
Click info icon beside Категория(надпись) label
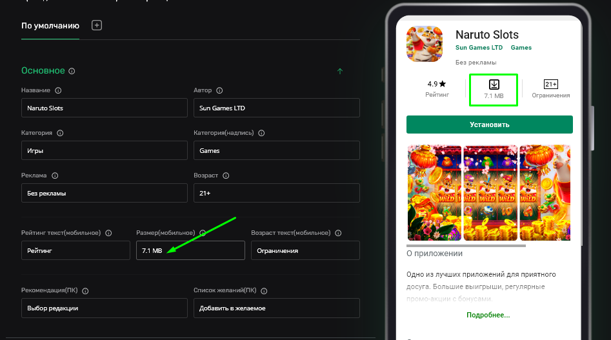point(261,133)
